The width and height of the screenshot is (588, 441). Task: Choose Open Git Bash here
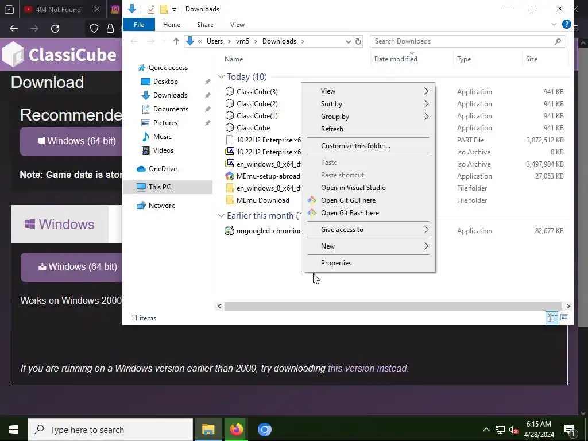tap(368, 213)
